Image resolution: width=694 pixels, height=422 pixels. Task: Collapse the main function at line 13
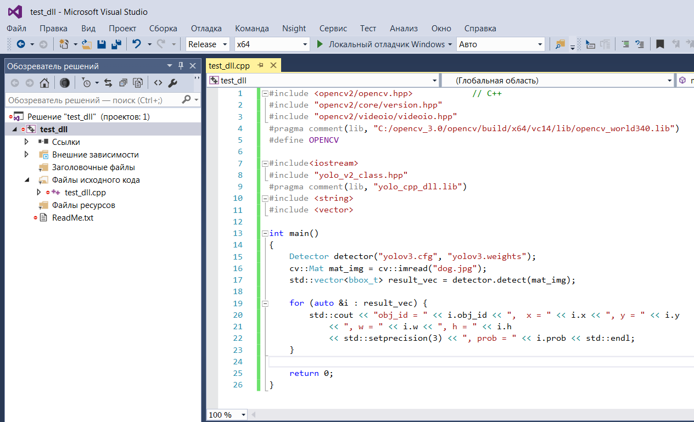coord(265,233)
